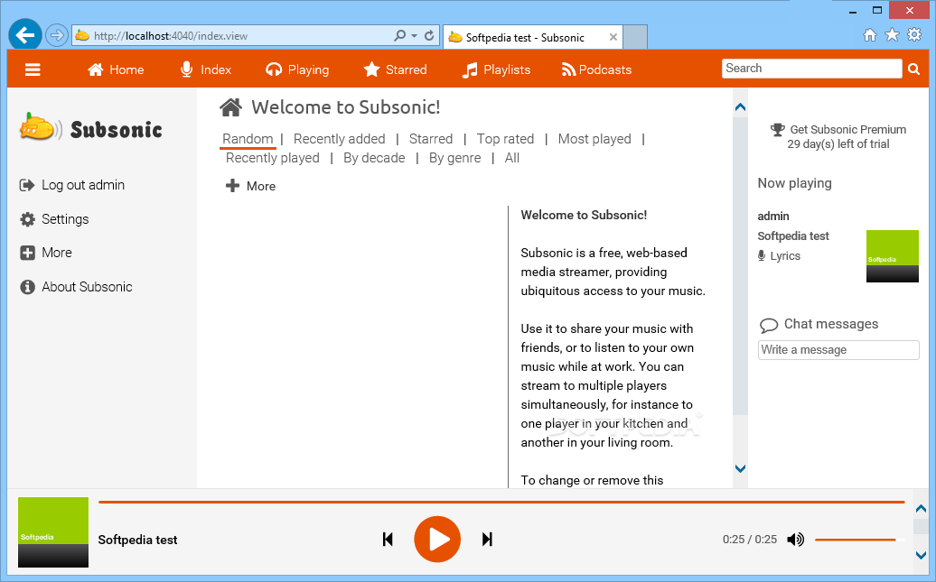Open Lyrics for the current song
The width and height of the screenshot is (936, 582).
[785, 256]
